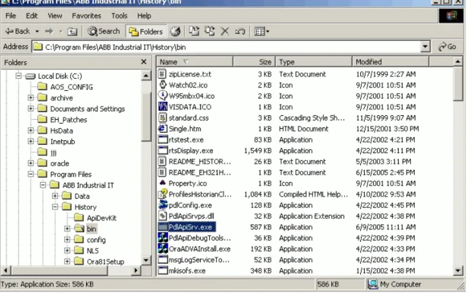This screenshot has width=467, height=293.
Task: Sort by the Size column header
Action: [x=254, y=62]
